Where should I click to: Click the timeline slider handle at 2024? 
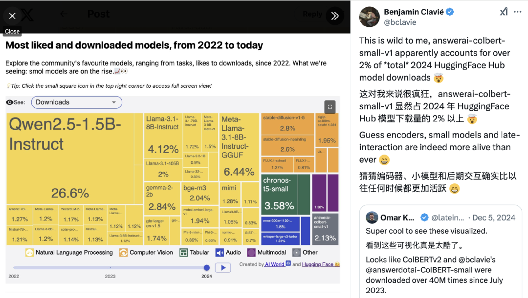click(x=207, y=268)
